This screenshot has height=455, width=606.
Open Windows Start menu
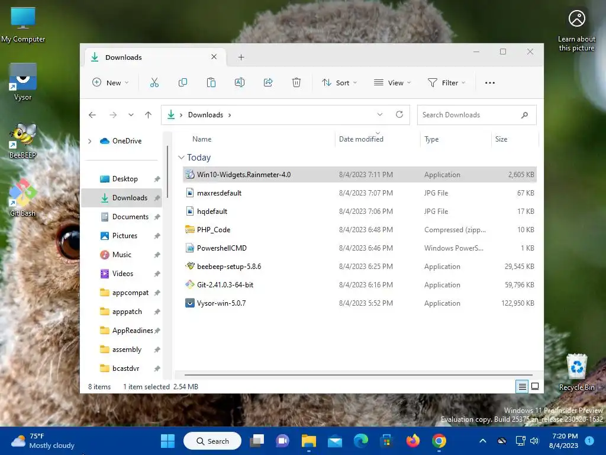point(167,441)
